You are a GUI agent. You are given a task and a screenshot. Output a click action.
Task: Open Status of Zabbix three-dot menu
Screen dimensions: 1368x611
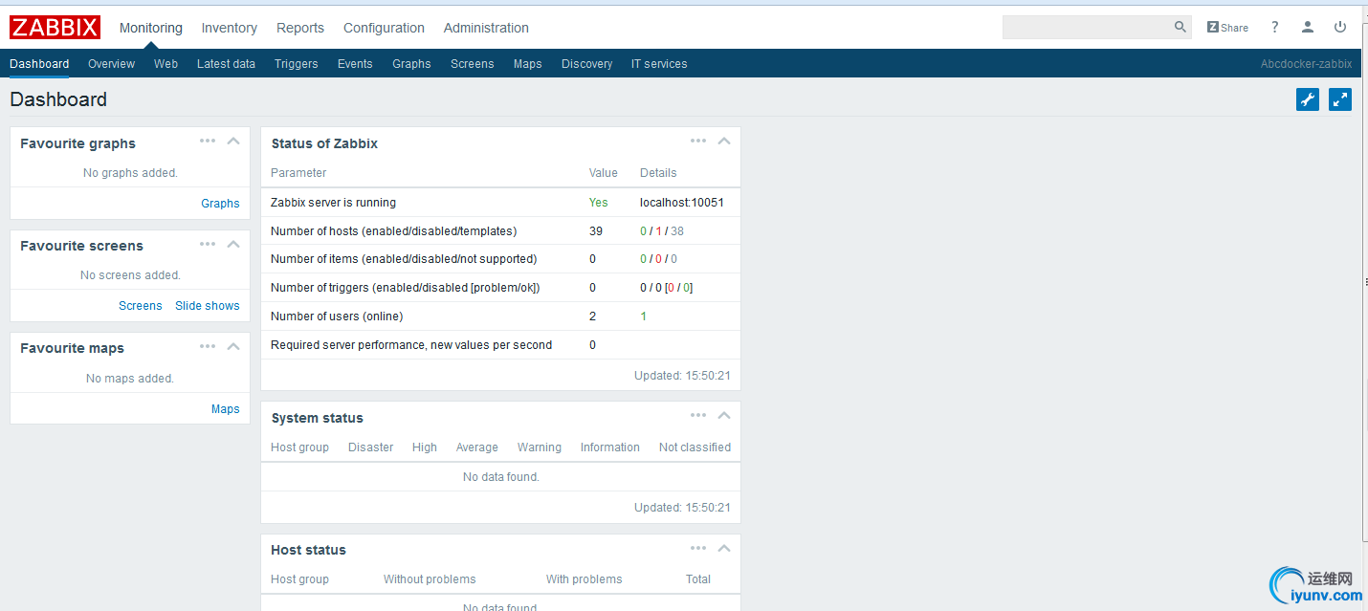tap(698, 141)
